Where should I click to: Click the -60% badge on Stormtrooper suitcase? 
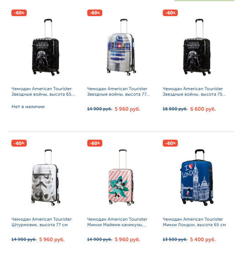(x=19, y=143)
